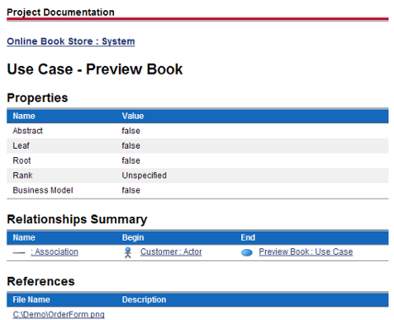Open the C:\Demo\OrderForm.png reference link
The width and height of the screenshot is (394, 320).
58,314
